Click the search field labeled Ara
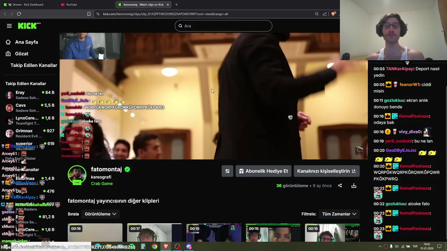 tap(223, 26)
